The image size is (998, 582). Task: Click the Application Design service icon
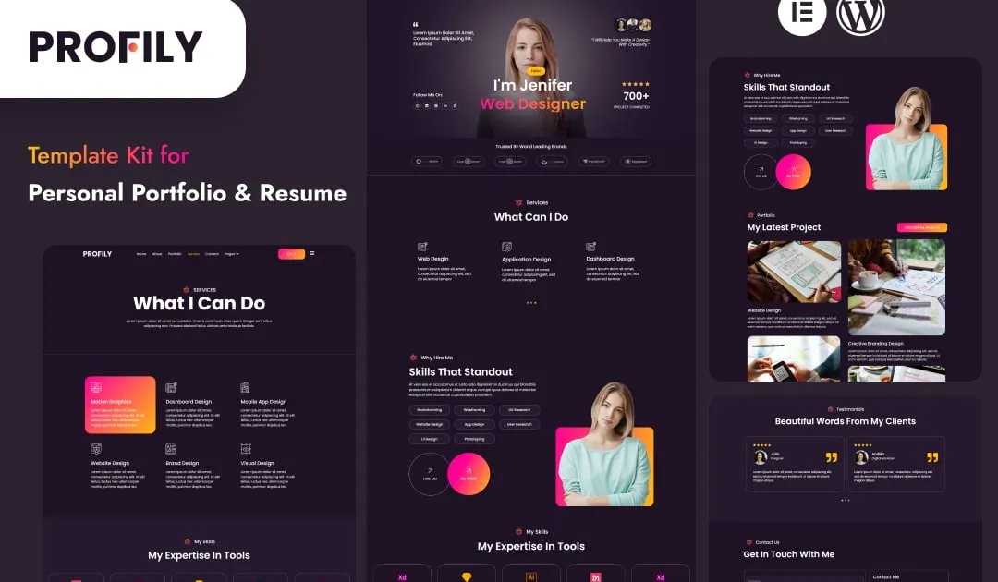[506, 247]
